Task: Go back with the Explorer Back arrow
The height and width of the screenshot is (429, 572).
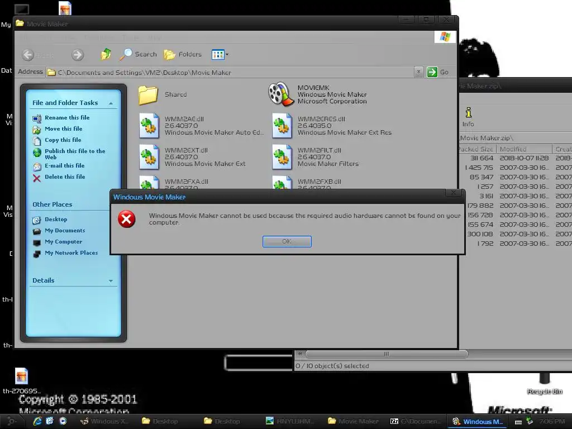Action: click(x=28, y=55)
